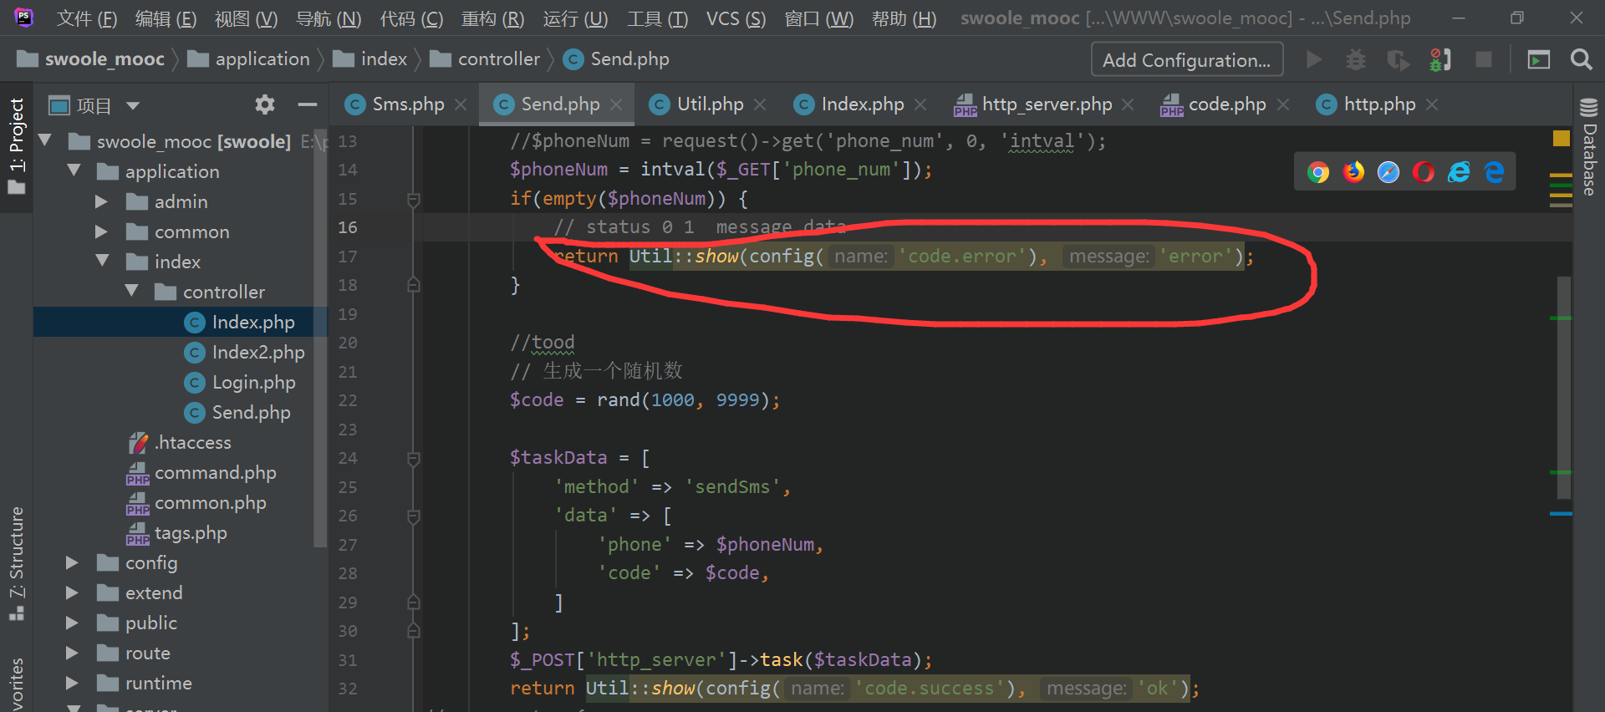Open the 项目 view dropdown

133,105
